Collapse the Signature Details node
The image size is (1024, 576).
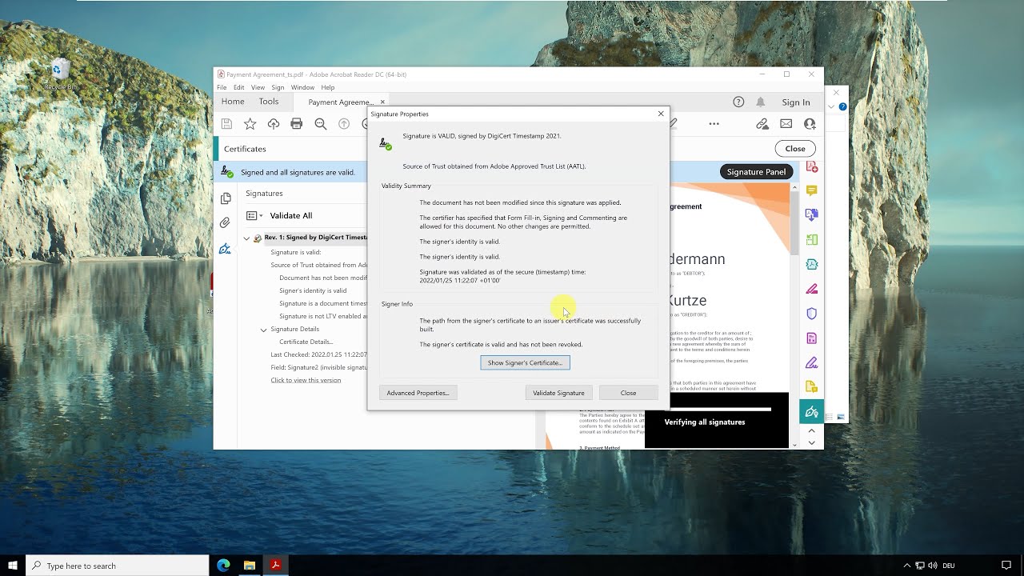(x=263, y=330)
